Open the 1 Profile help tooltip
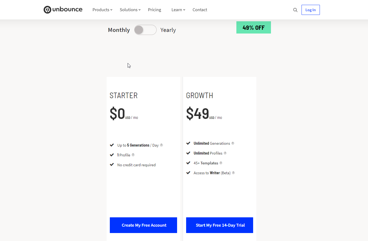Image resolution: width=368 pixels, height=241 pixels. pos(133,155)
